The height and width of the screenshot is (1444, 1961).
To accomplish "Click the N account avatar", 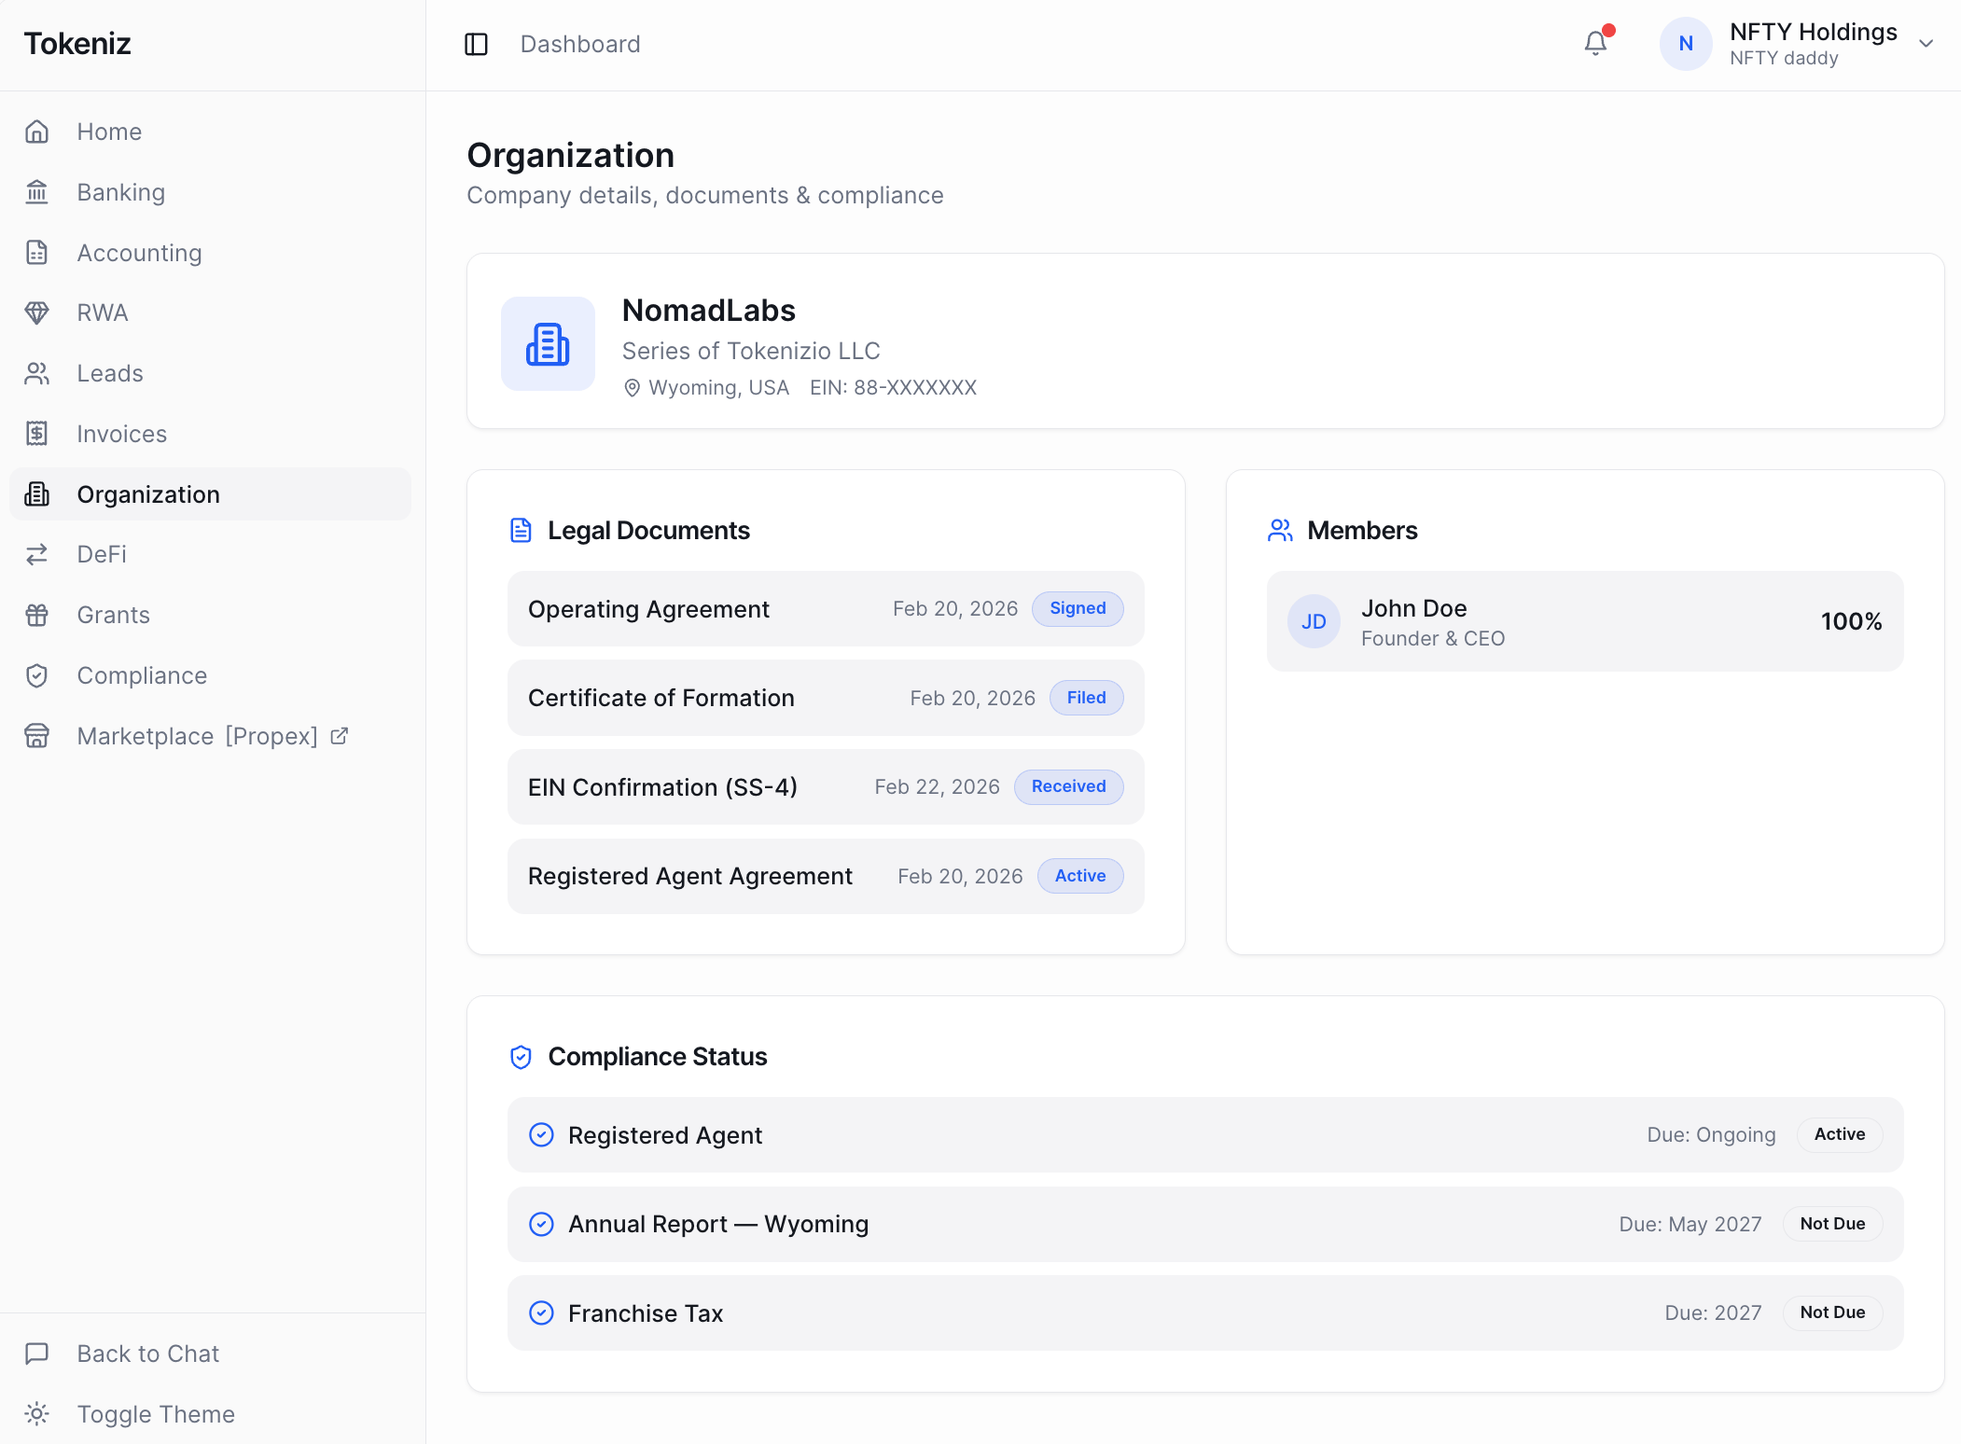I will [x=1685, y=44].
